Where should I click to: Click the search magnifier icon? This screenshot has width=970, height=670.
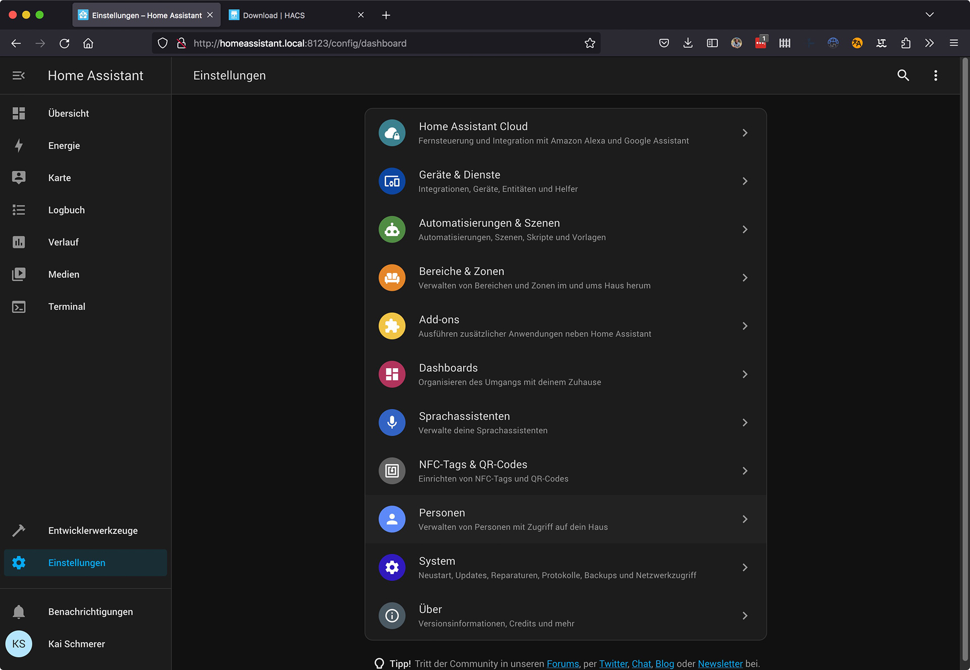coord(903,75)
